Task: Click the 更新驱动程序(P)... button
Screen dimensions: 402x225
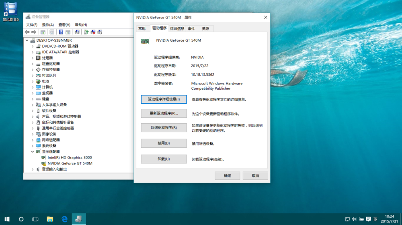Action: tap(164, 113)
